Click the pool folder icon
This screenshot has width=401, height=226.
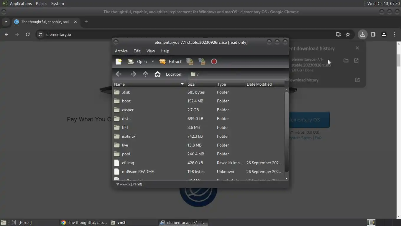[117, 154]
